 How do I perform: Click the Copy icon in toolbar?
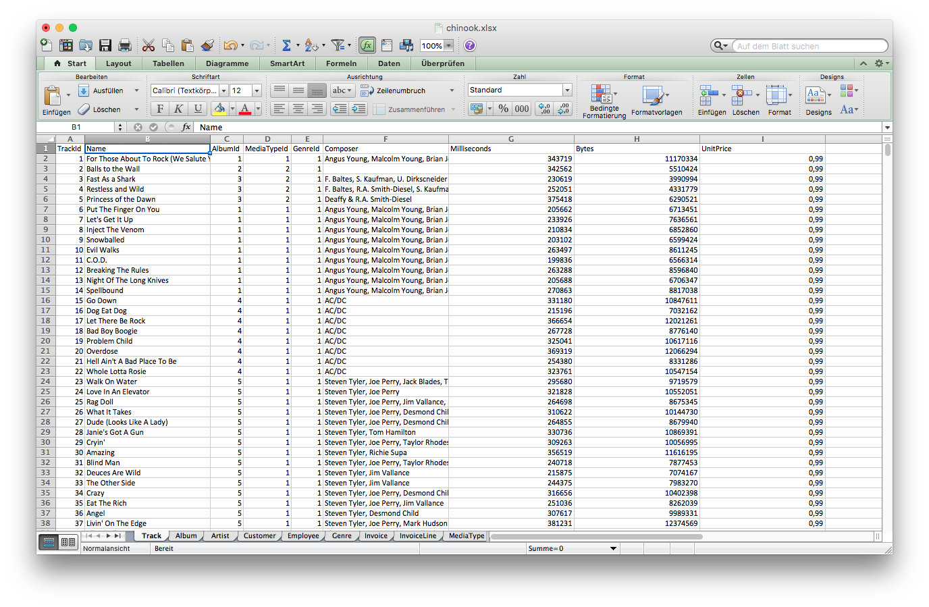(x=167, y=45)
